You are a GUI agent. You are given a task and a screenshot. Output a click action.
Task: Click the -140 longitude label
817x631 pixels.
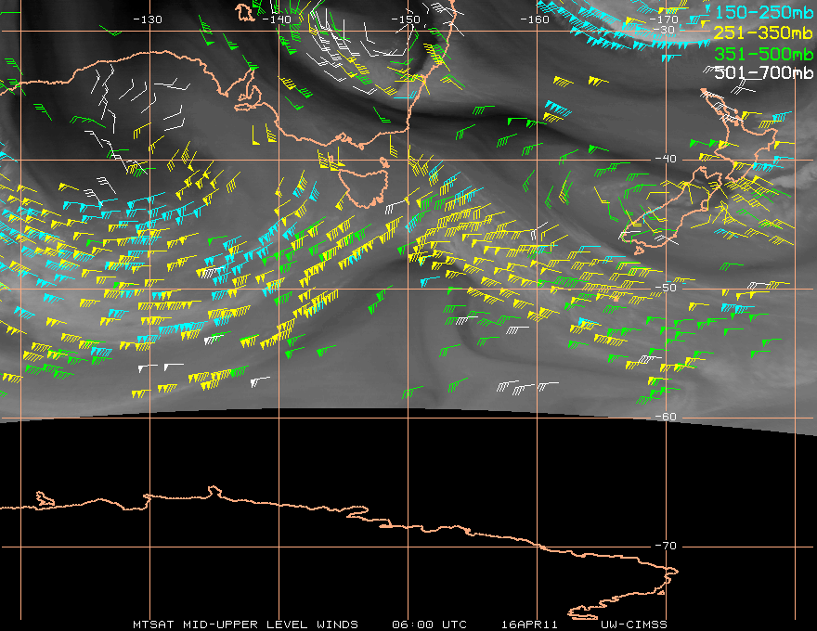[277, 19]
